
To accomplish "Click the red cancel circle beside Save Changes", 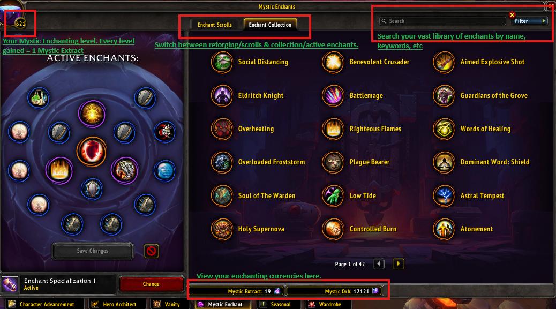I will tap(152, 251).
